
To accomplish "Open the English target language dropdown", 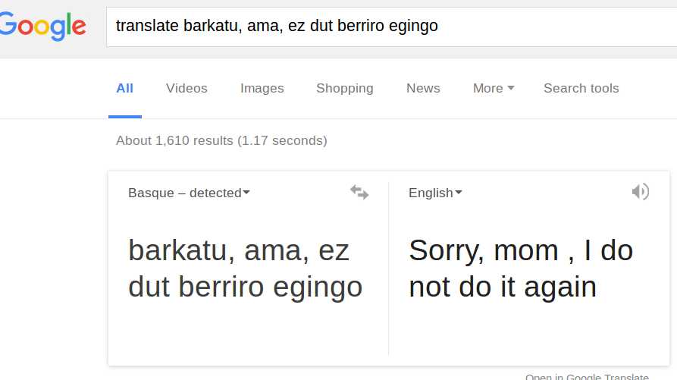I will pyautogui.click(x=435, y=193).
